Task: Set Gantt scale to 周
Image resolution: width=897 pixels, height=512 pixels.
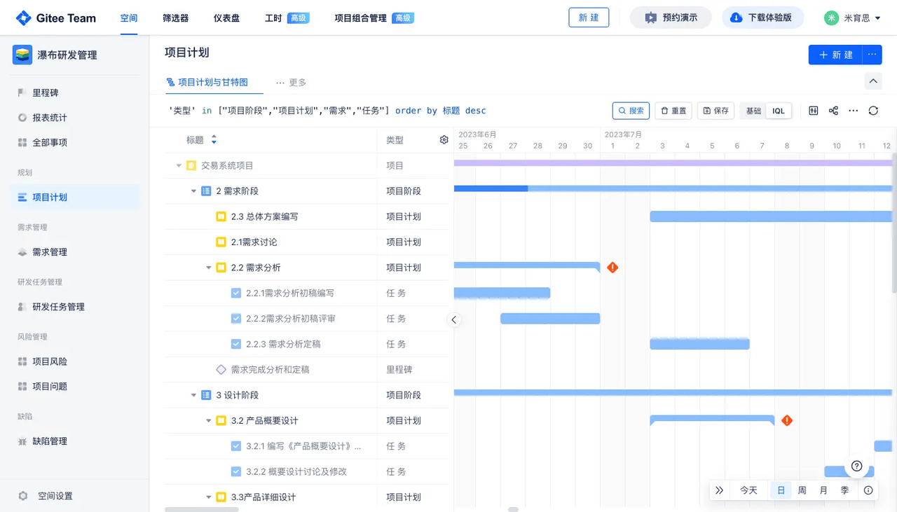Action: 802,490
